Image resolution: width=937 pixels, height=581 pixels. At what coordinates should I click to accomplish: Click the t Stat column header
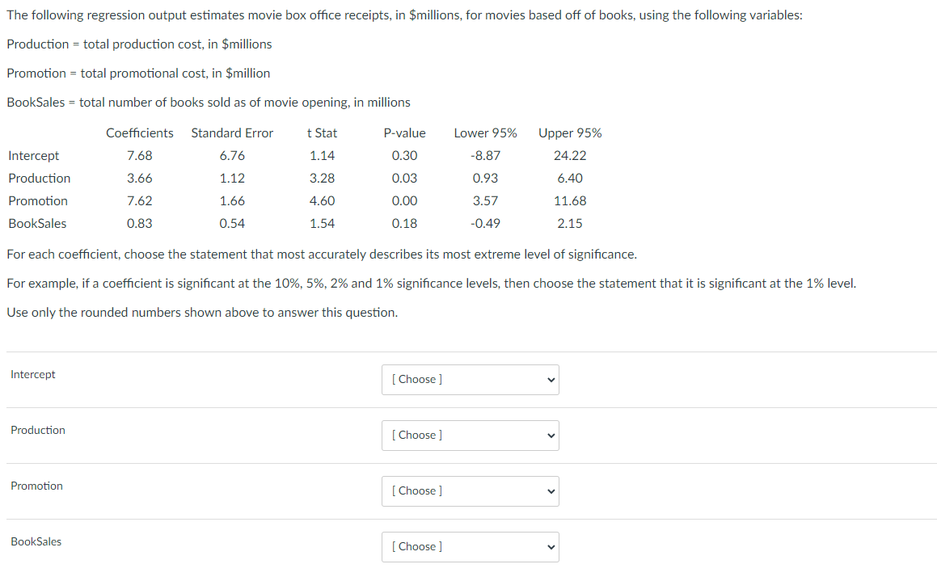[323, 133]
